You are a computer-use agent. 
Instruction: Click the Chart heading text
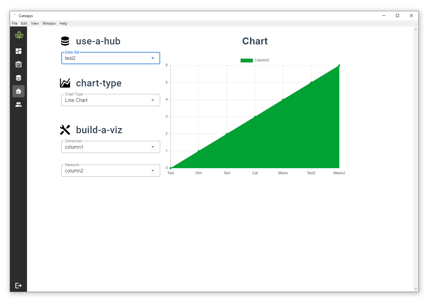pos(255,41)
